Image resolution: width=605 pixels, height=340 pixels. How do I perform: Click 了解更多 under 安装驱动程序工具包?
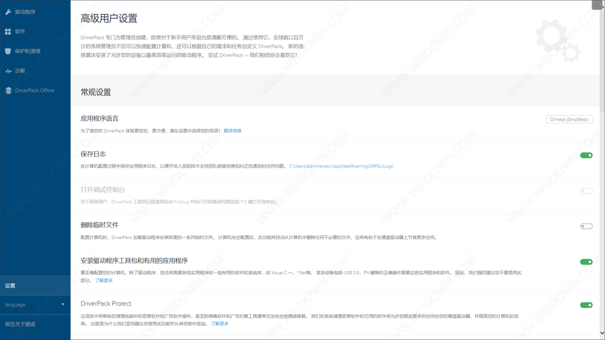(x=104, y=280)
